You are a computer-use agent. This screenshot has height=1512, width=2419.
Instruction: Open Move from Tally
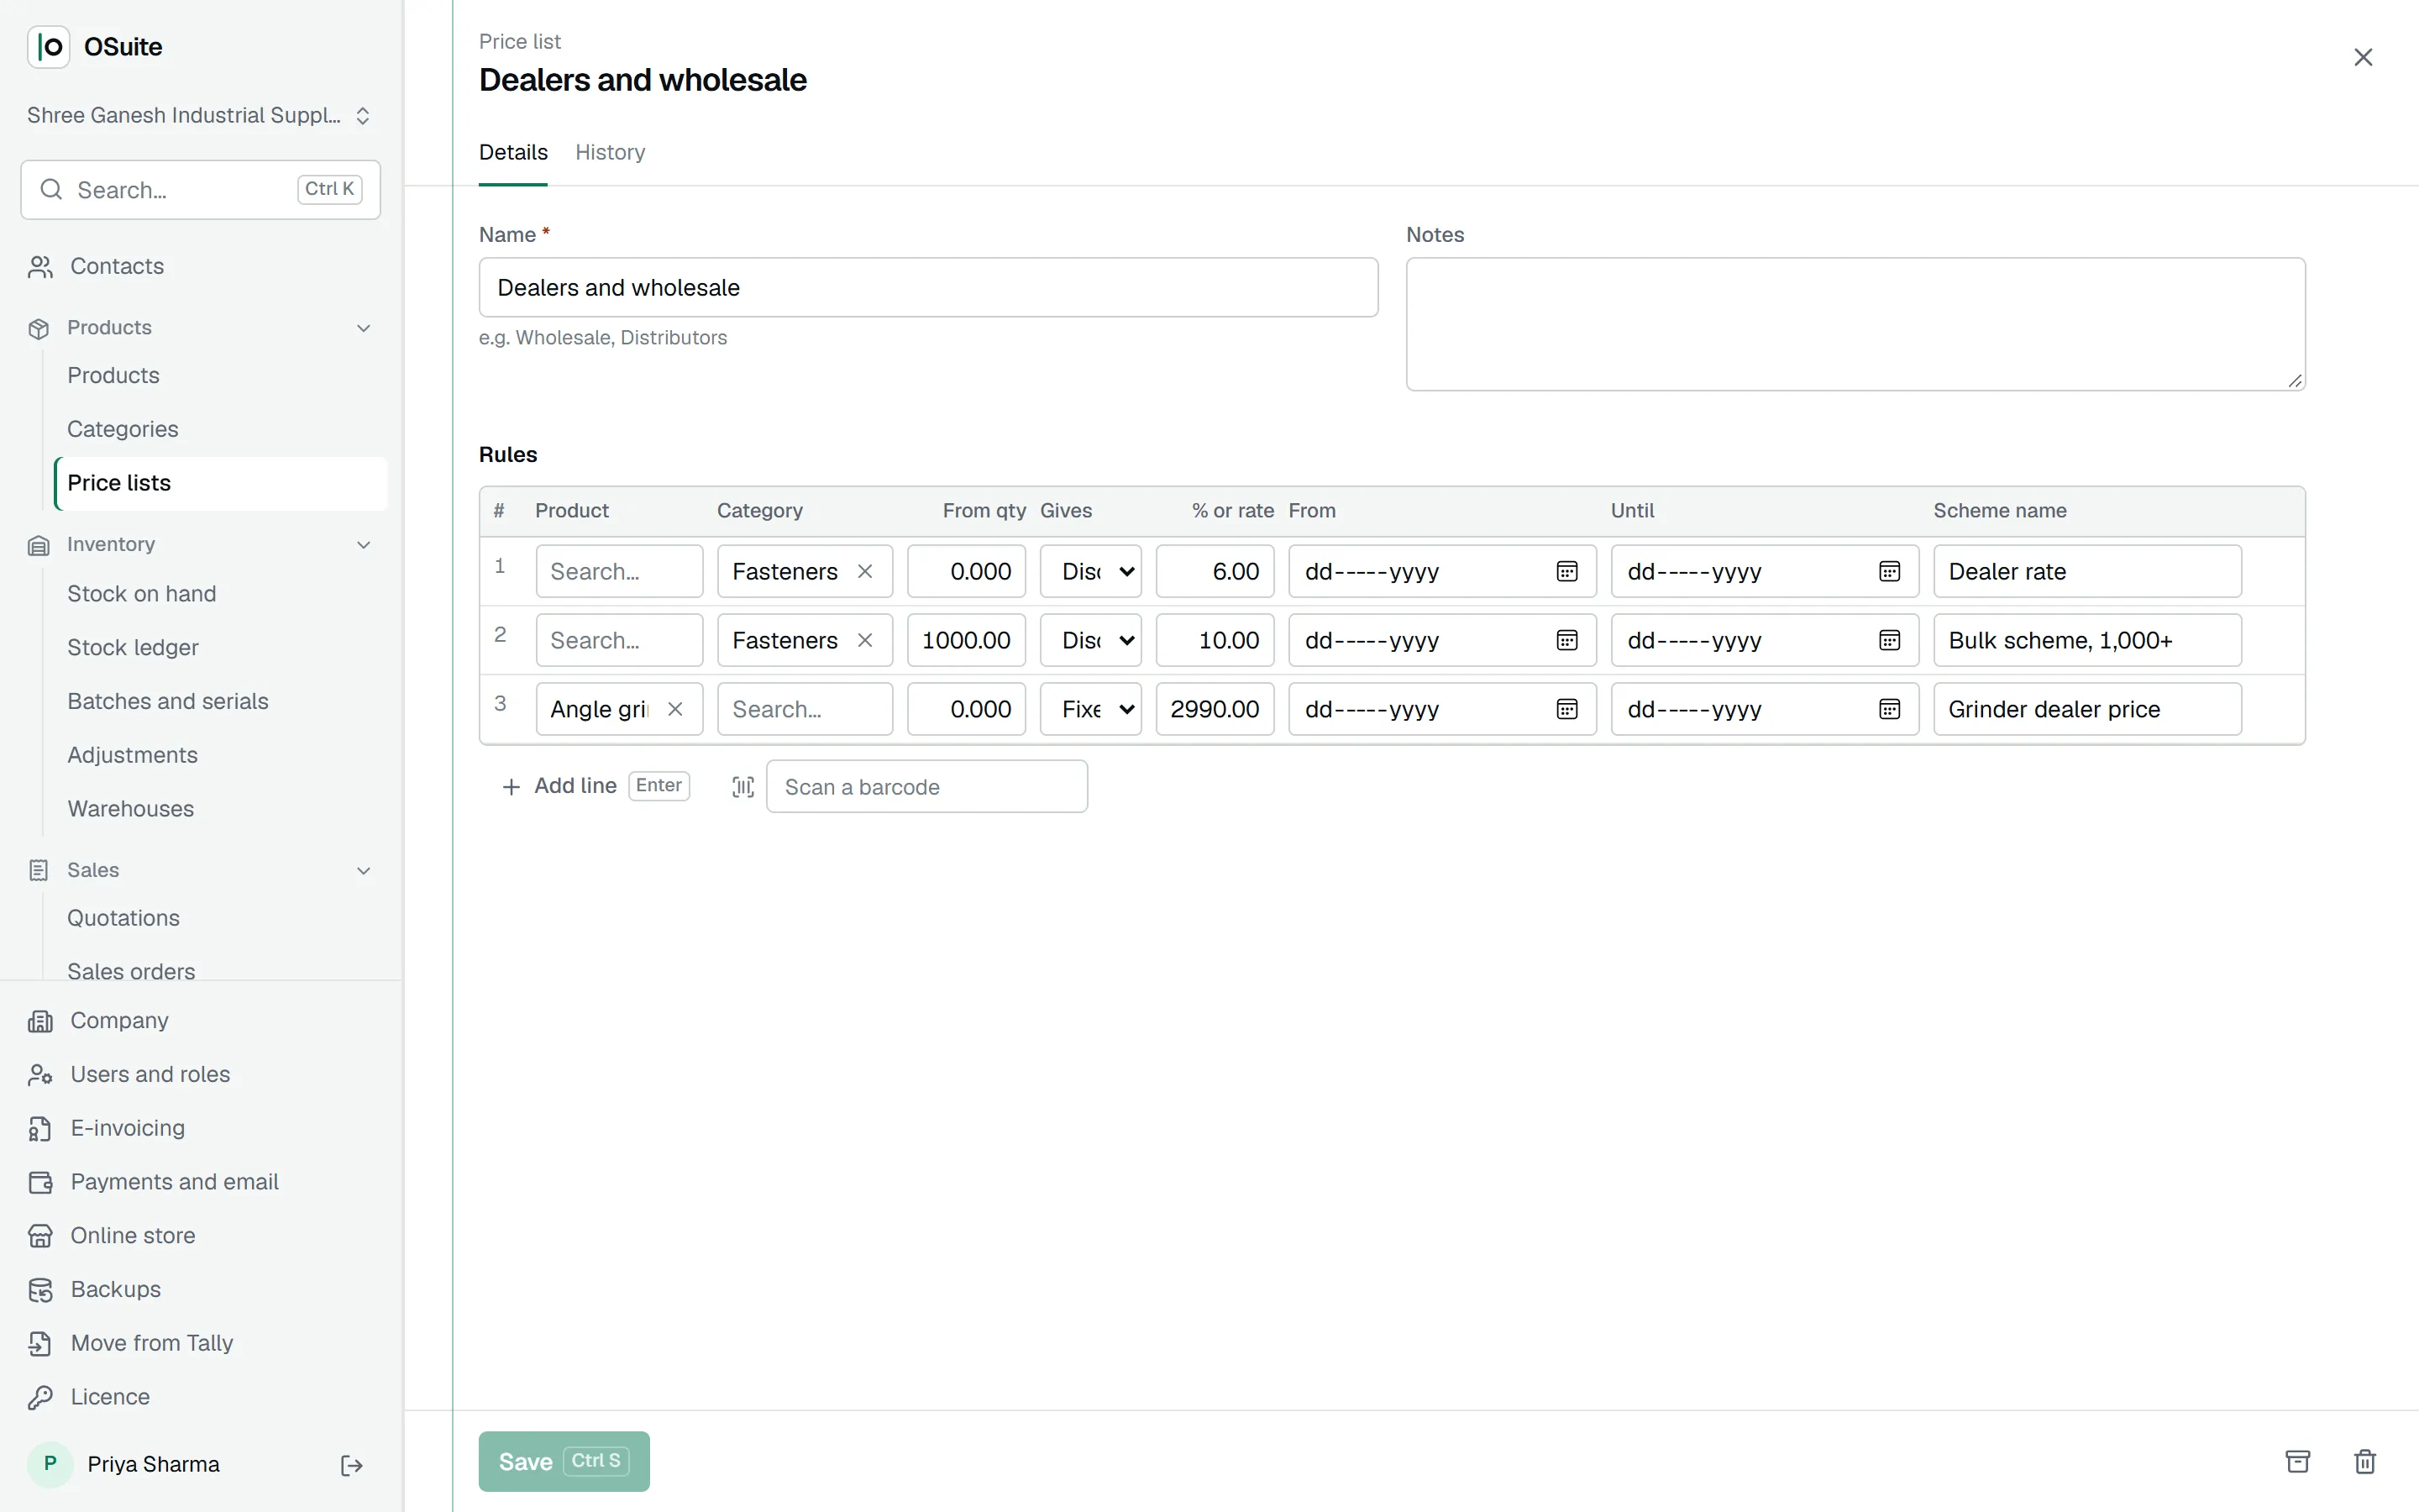coord(202,1343)
